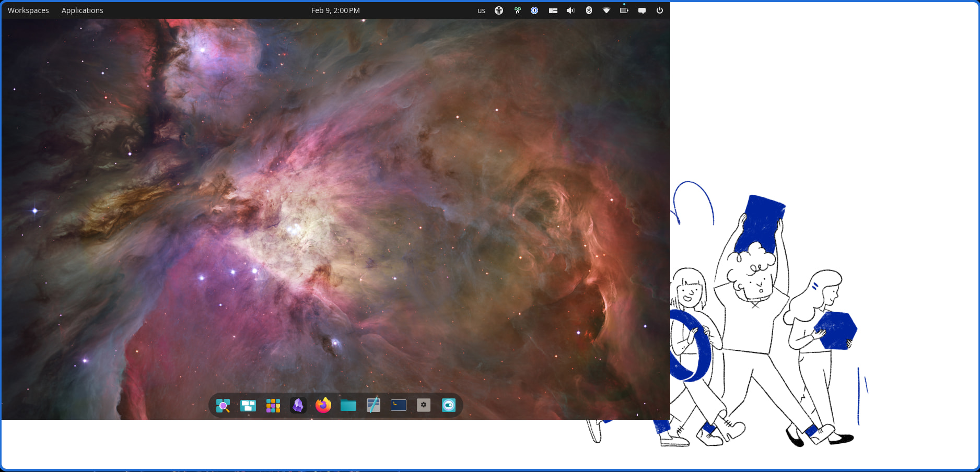The image size is (980, 472).
Task: Open the window tiling menu
Action: click(x=553, y=10)
